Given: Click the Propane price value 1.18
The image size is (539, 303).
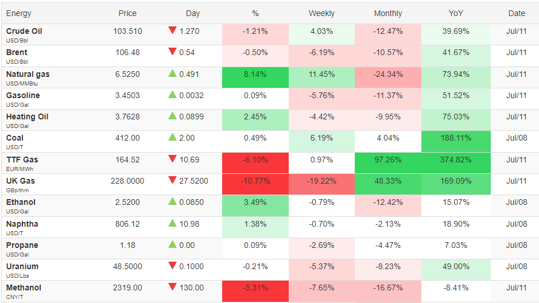Looking at the screenshot, I should coord(127,245).
